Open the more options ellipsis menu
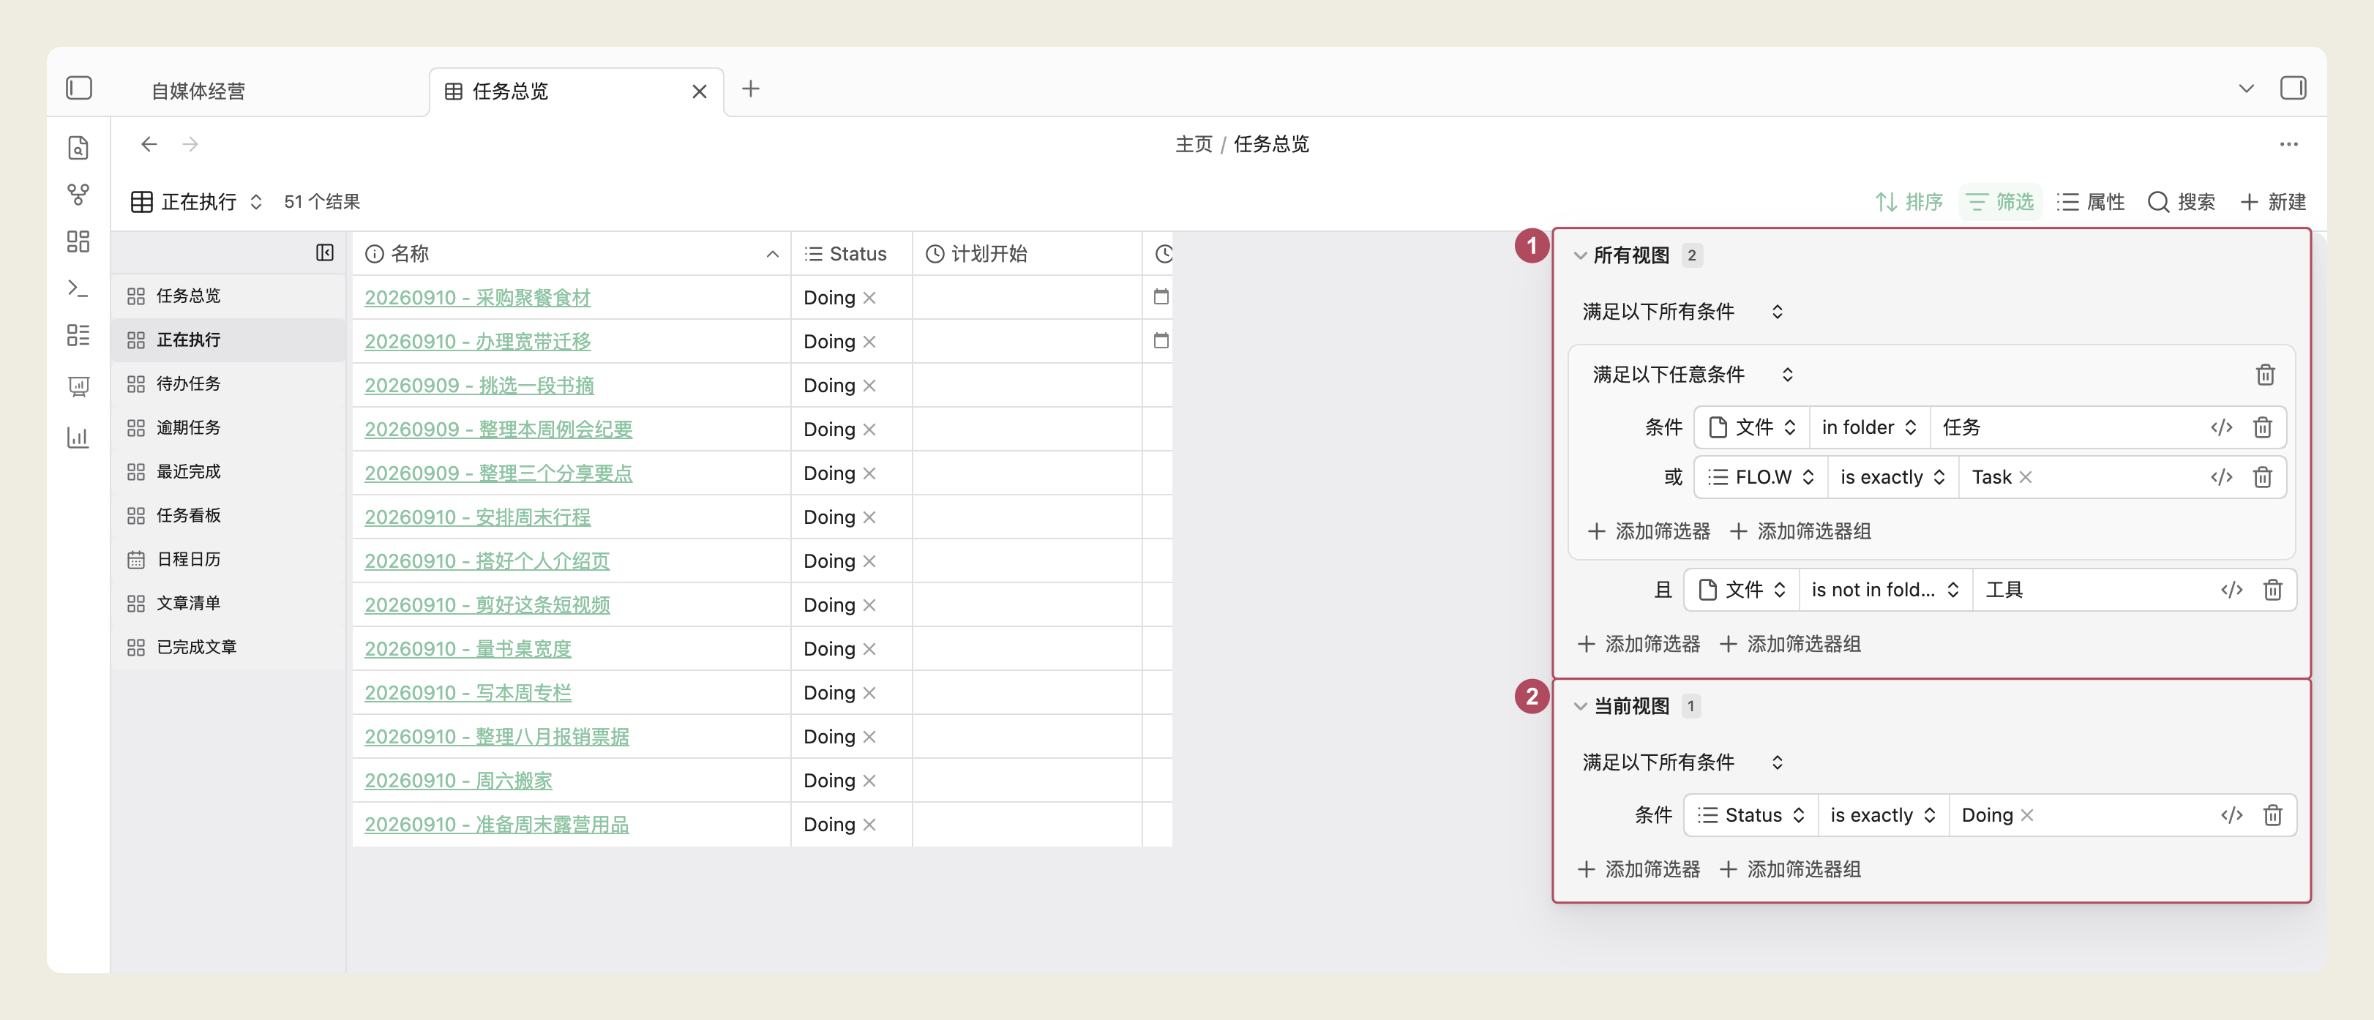 [x=2289, y=145]
